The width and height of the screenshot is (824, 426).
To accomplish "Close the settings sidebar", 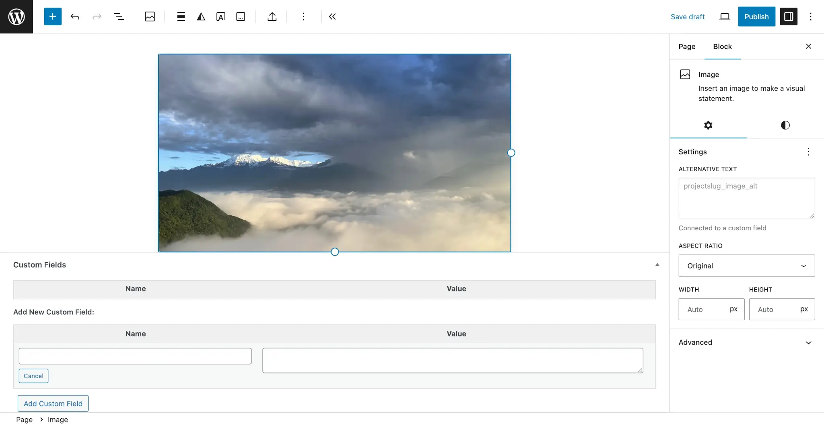I will coord(808,46).
